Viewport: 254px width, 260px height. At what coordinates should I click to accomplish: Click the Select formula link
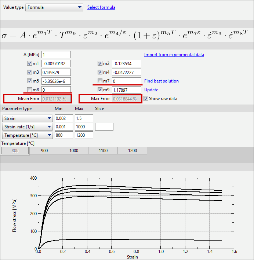(x=101, y=7)
